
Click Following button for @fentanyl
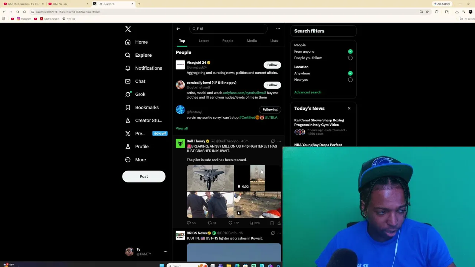click(270, 110)
